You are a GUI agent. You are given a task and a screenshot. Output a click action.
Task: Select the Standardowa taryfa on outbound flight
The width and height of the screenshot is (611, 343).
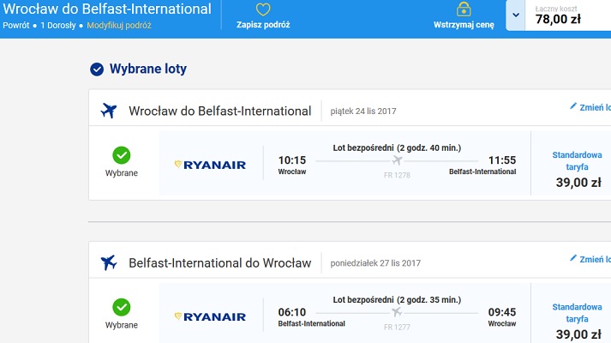coord(577,160)
